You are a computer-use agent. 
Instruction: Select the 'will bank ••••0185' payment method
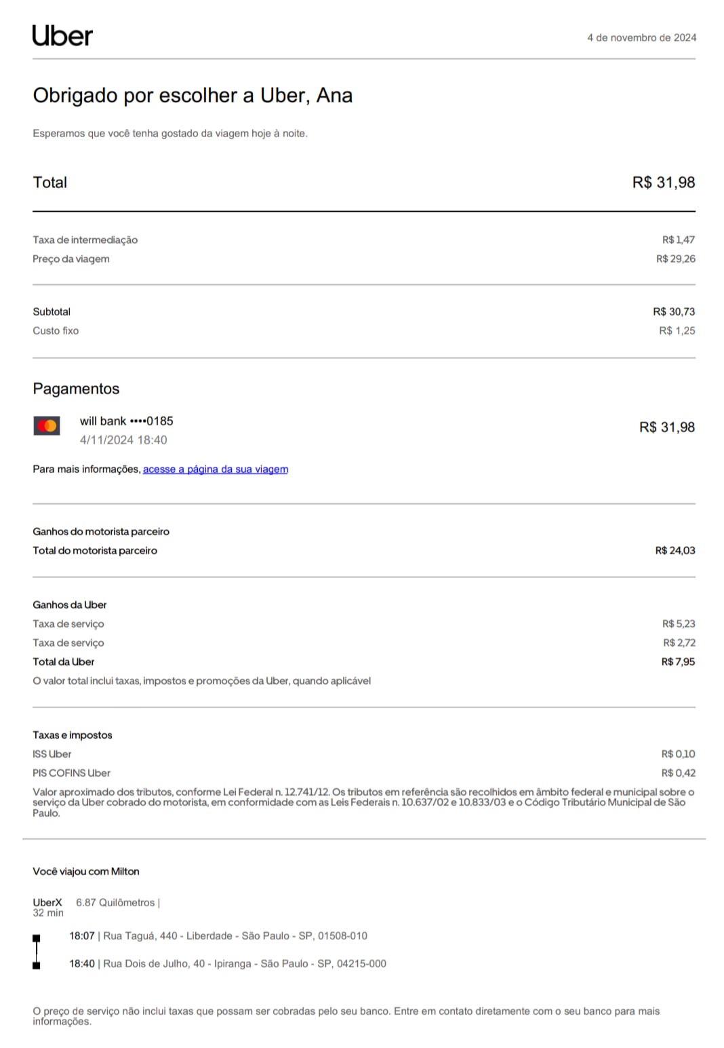[x=127, y=421]
